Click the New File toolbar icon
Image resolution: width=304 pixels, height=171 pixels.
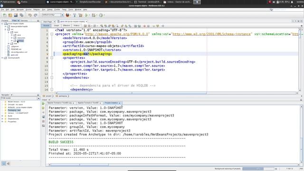[x=5, y=15]
